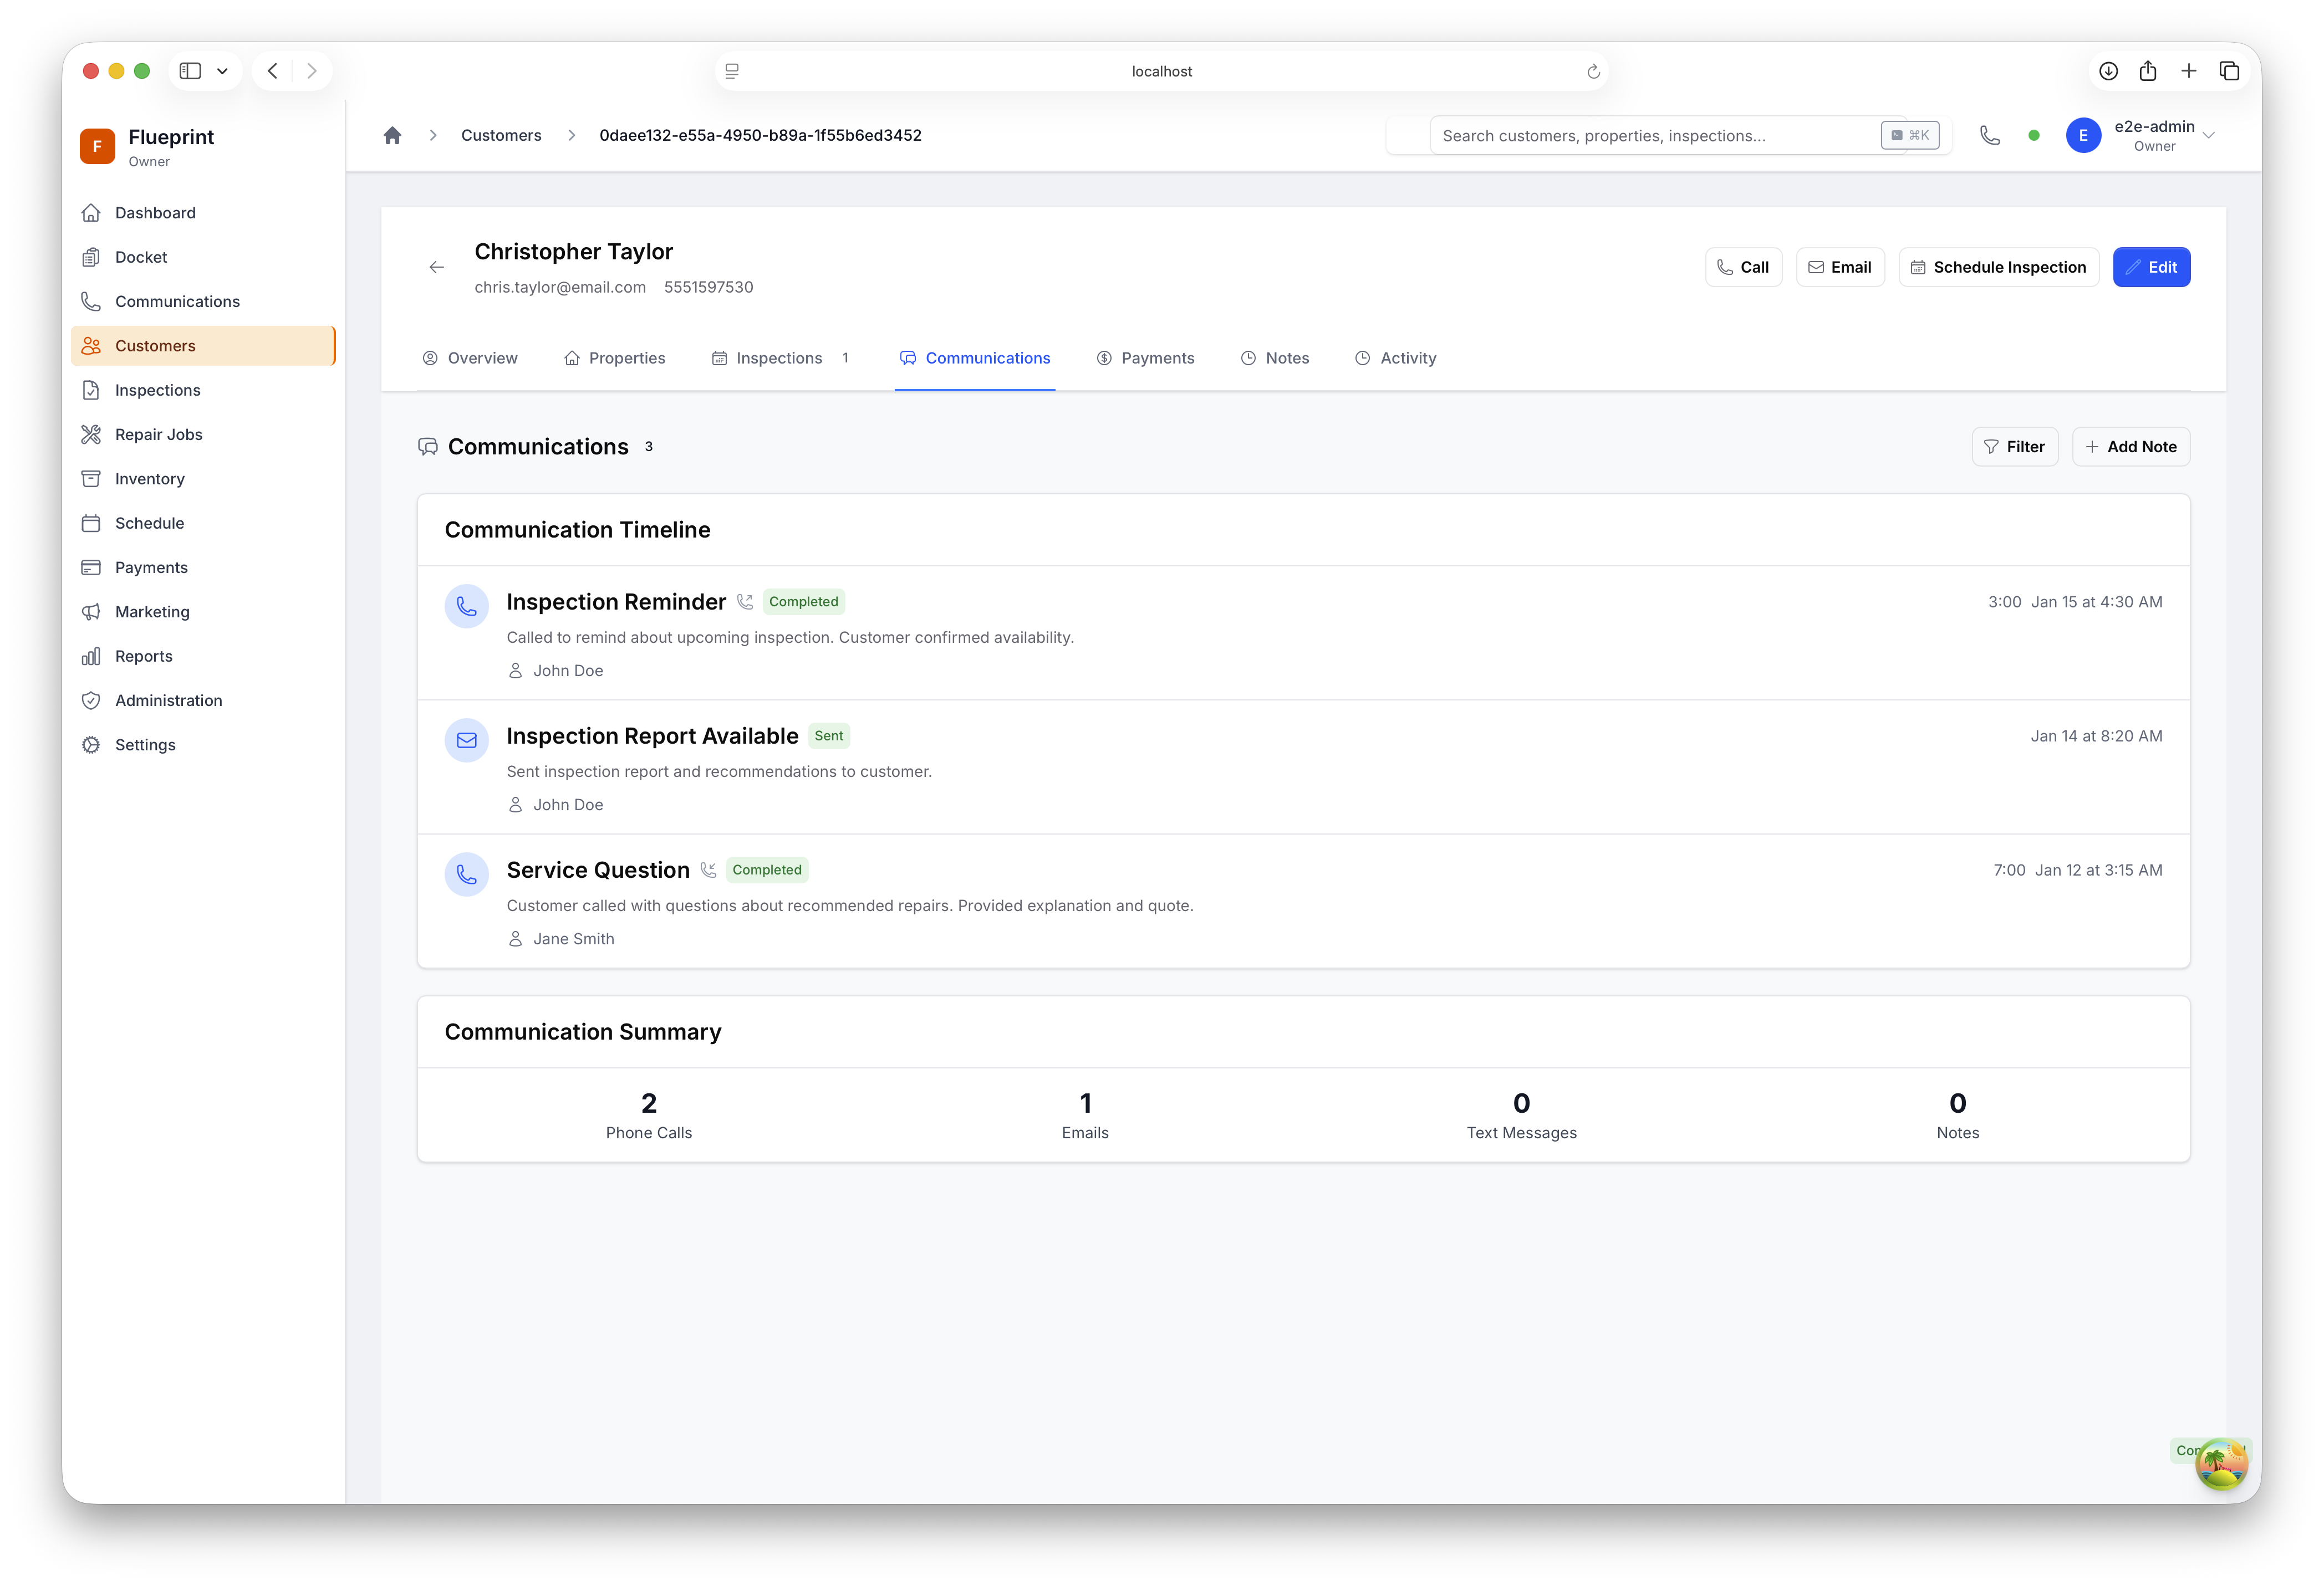
Task: Click the Customers breadcrumb link
Action: pyautogui.click(x=501, y=135)
